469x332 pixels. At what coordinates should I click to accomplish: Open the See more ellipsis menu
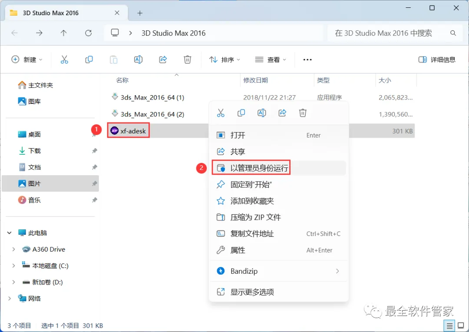pos(307,60)
